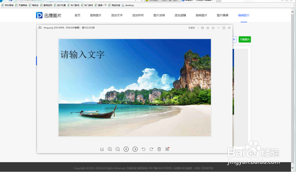Viewport: 296px width, 172px height.
Task: Click the timg.png file info title
Action: click(x=69, y=27)
